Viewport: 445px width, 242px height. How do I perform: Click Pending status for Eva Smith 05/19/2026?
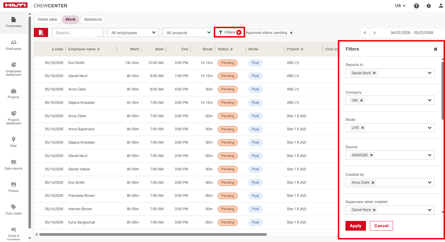pyautogui.click(x=228, y=63)
